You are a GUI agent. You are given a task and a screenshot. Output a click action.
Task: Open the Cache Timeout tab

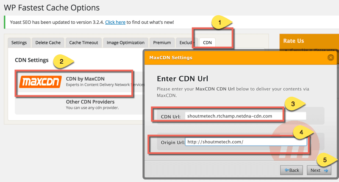pos(83,42)
